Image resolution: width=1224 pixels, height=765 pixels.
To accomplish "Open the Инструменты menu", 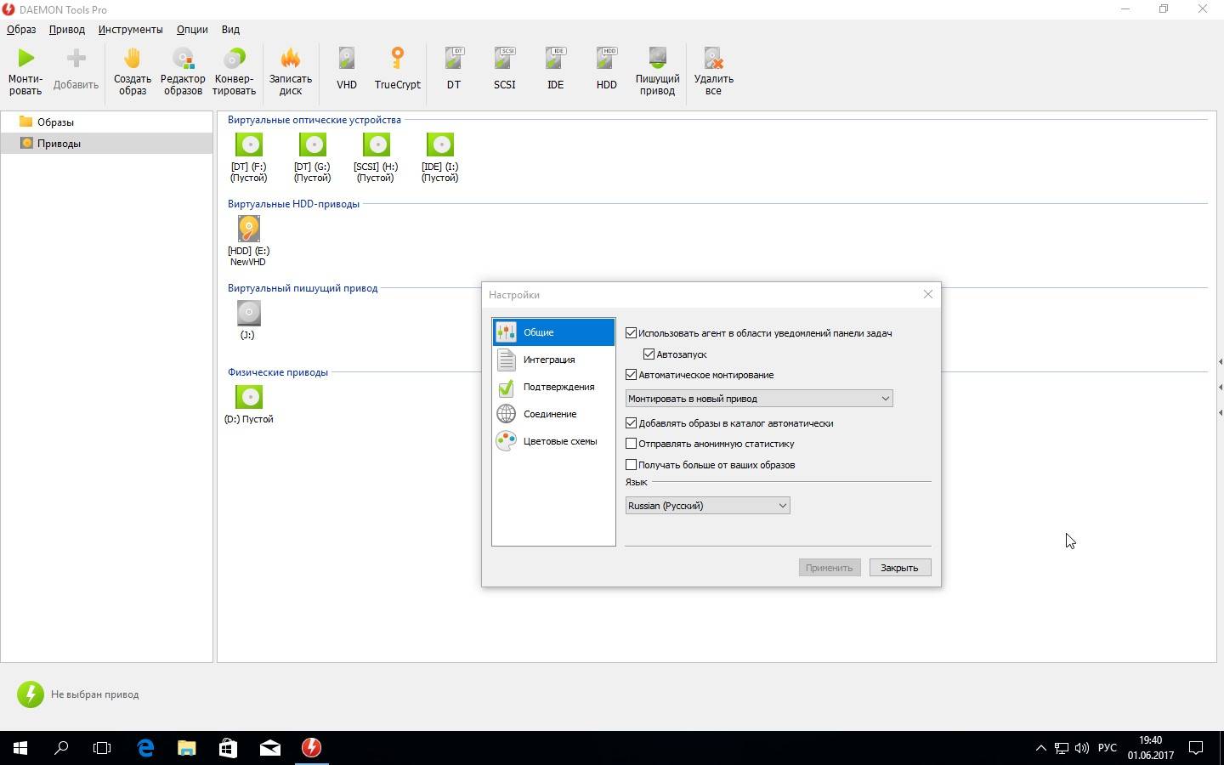I will pyautogui.click(x=130, y=29).
